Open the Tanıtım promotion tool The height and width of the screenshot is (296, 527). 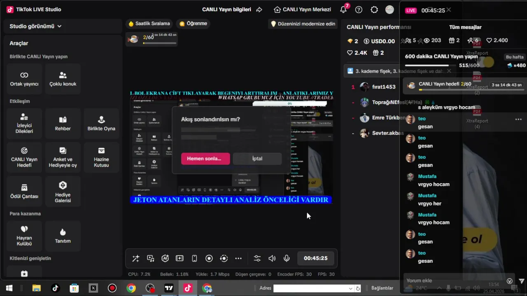63,236
